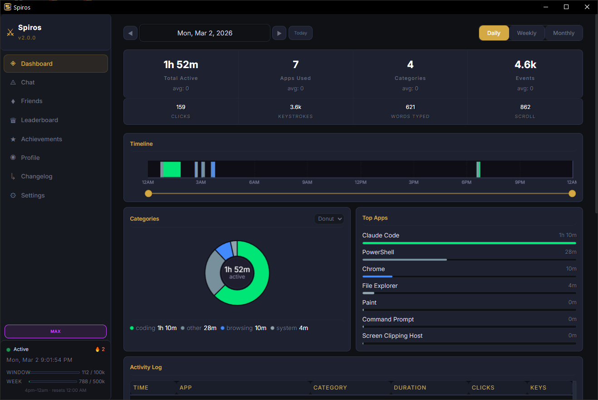Switch to the Monthly view tab

coord(564,33)
